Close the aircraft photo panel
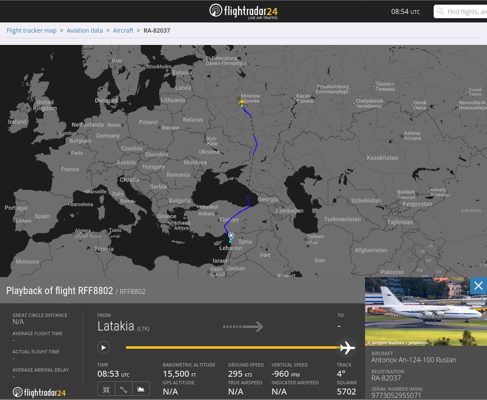Image resolution: width=487 pixels, height=400 pixels. point(478,286)
